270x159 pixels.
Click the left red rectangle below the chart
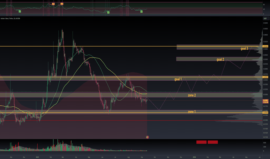pyautogui.click(x=201, y=142)
